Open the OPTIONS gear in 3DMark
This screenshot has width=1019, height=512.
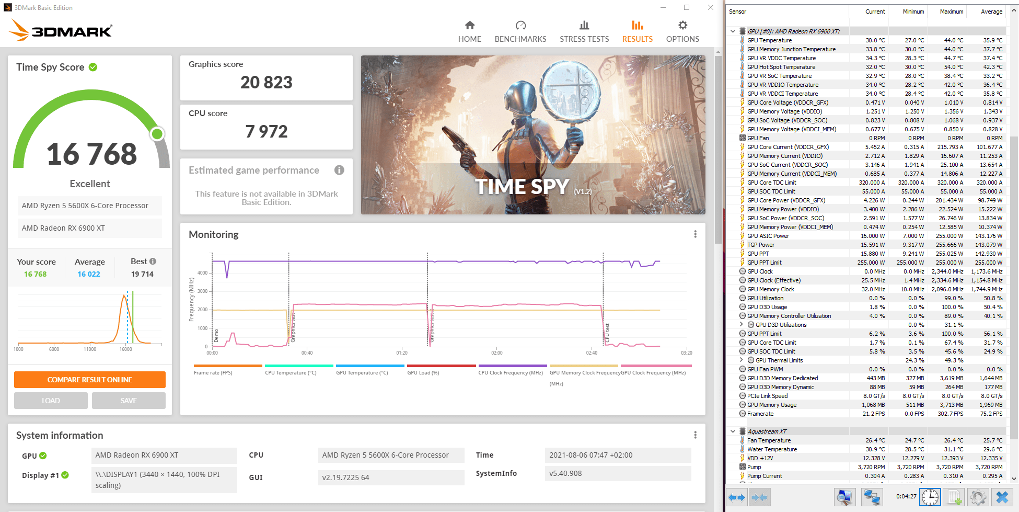[x=682, y=32]
